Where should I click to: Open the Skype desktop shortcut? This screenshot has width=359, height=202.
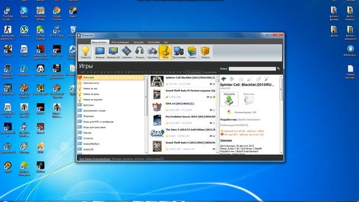[24, 12]
